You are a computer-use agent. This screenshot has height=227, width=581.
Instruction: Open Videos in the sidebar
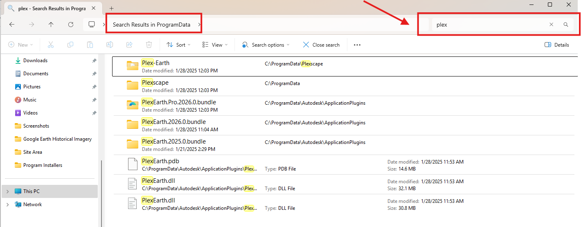click(x=30, y=113)
